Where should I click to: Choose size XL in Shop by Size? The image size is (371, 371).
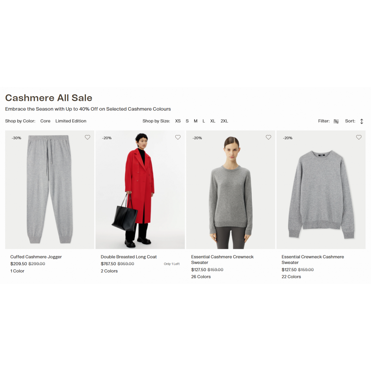pos(213,121)
